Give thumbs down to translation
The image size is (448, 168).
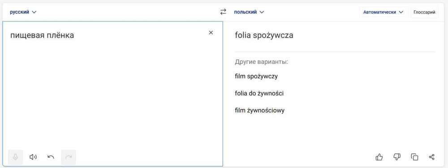point(397,157)
